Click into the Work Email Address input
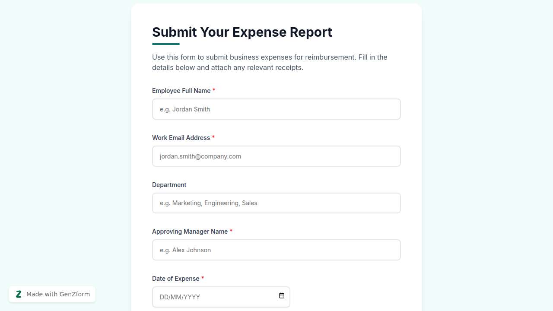Viewport: 553px width, 311px height. pos(276,156)
